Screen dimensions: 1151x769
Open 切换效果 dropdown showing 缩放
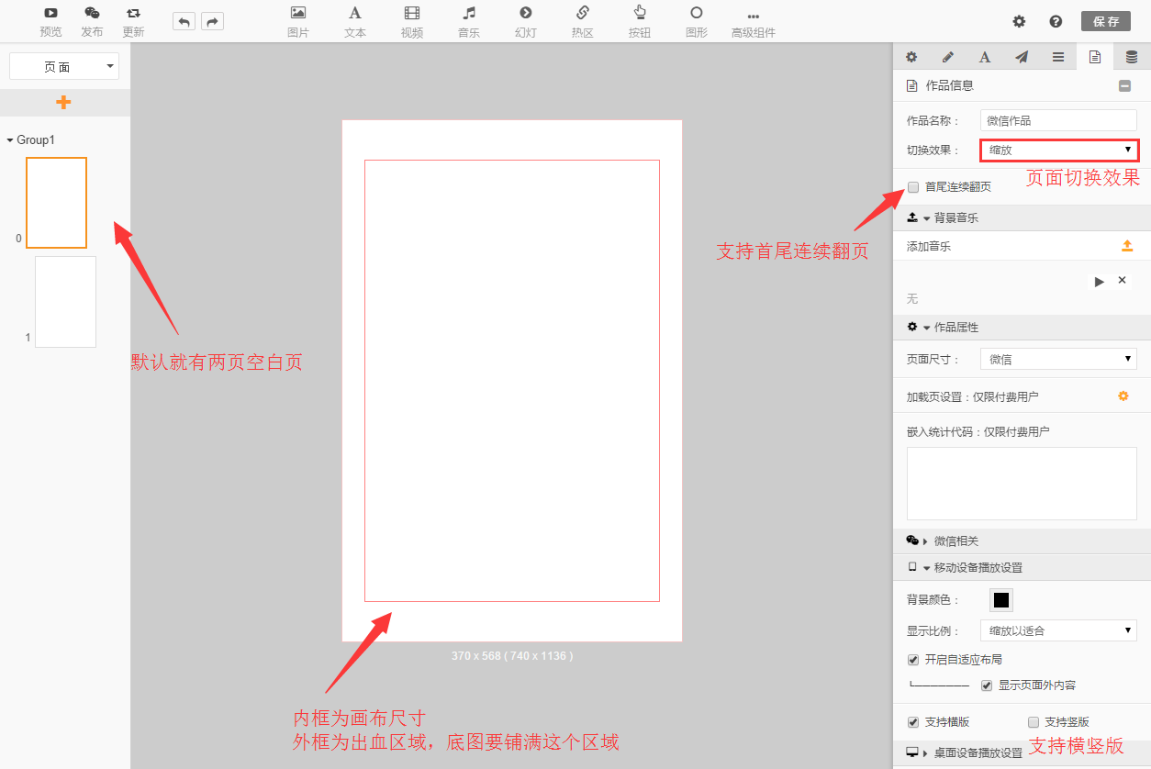[x=1059, y=150]
